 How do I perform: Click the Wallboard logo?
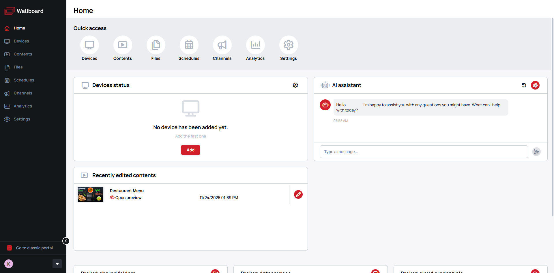24,11
